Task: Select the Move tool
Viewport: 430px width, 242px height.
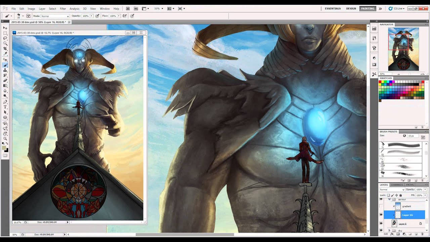Action: point(5,28)
